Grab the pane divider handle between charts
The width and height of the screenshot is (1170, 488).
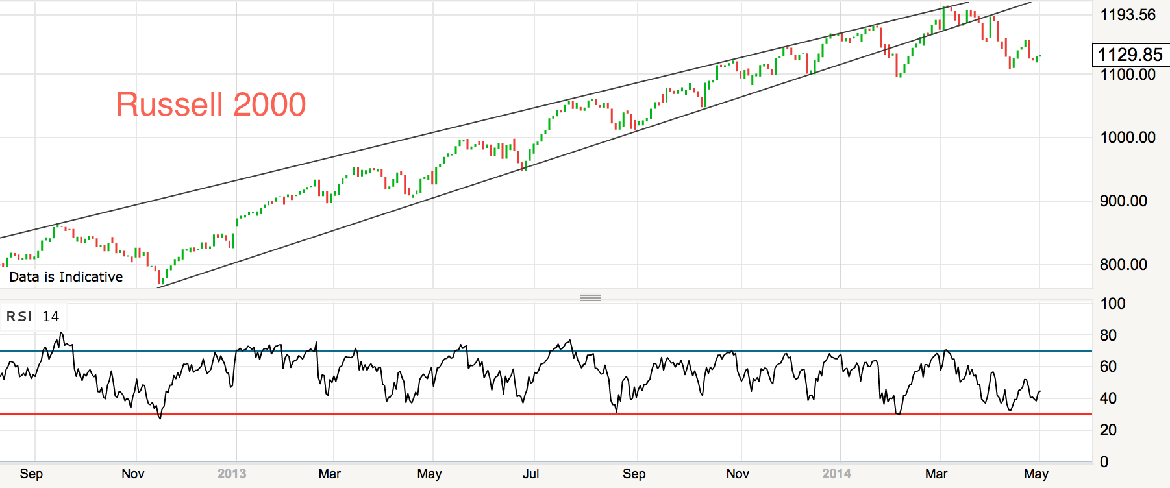click(590, 298)
